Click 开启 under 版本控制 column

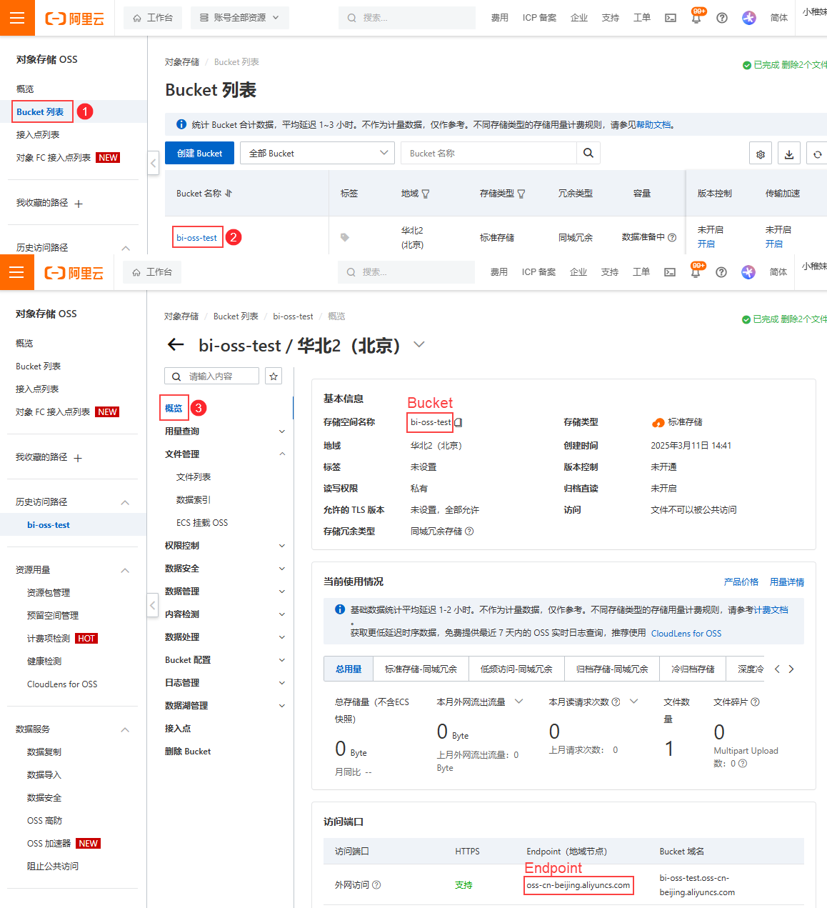pos(706,244)
